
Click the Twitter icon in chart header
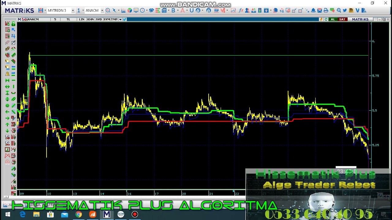[x=125, y=19]
